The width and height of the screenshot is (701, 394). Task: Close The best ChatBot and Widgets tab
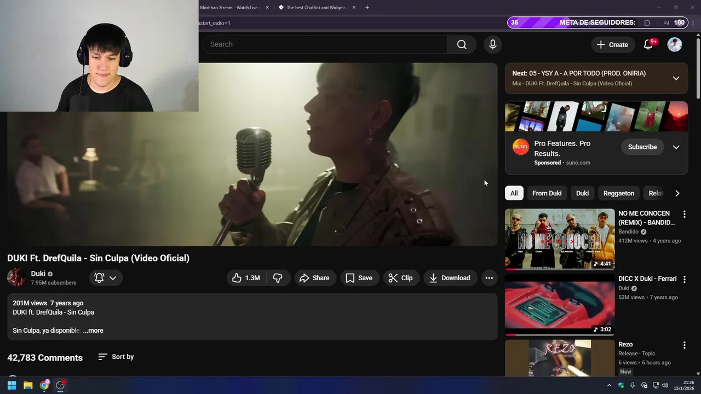[x=354, y=8]
